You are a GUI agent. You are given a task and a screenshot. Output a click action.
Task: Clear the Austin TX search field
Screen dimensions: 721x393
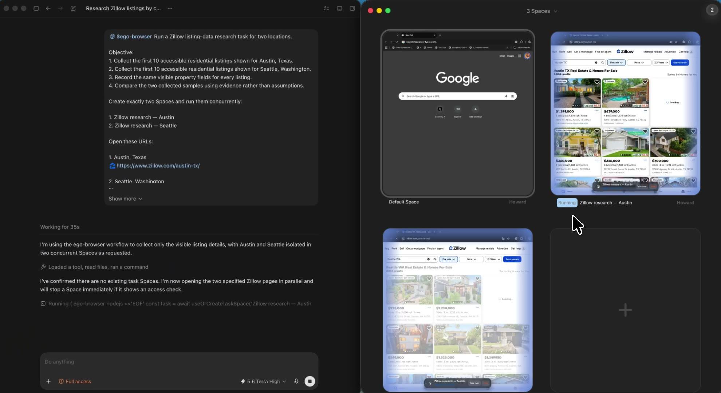(x=596, y=63)
